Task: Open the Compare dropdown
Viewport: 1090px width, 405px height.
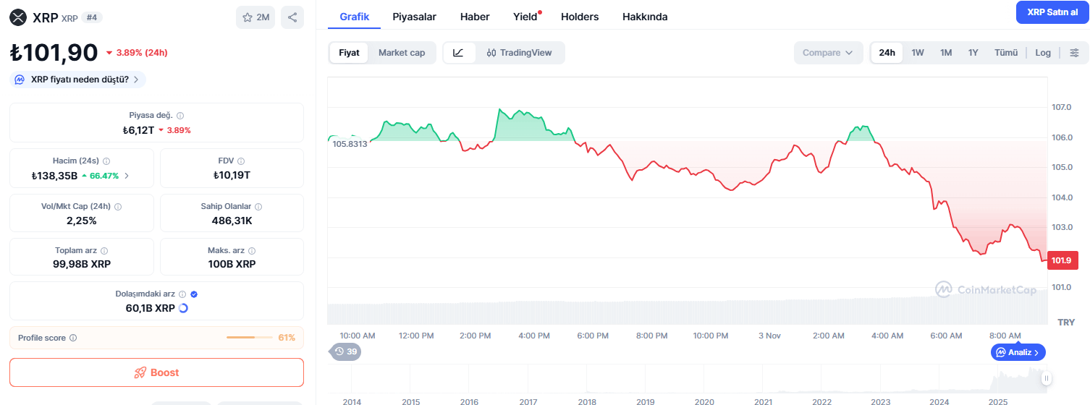Action: coord(828,53)
